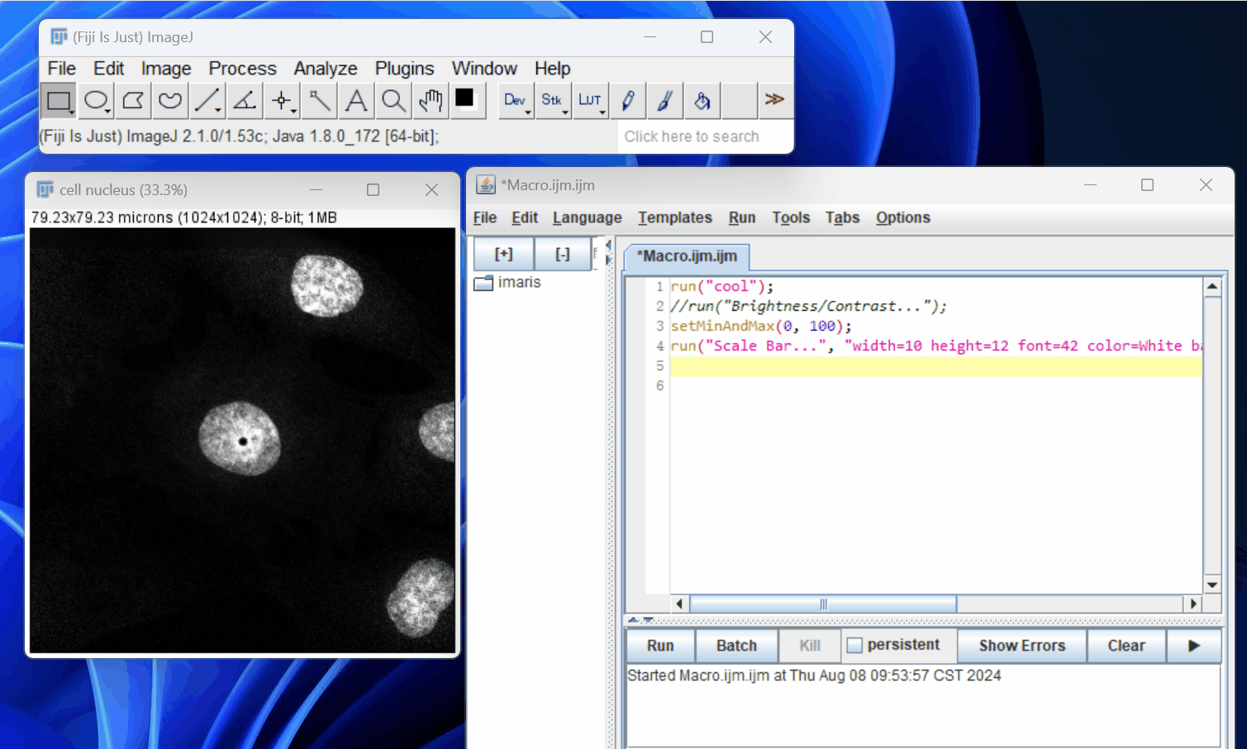Open script editor Templates menu

(x=675, y=217)
